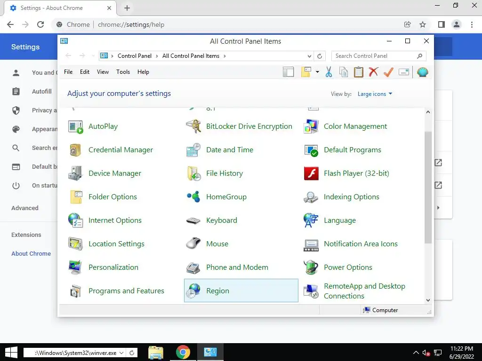Viewport: 482px width, 361px height.
Task: Open the Programs and Features icon
Action: click(x=76, y=291)
